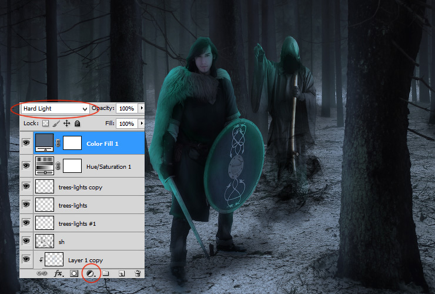Click the clipping mask arrow on Layer 1 copy
This screenshot has width=435, height=294.
click(41, 260)
